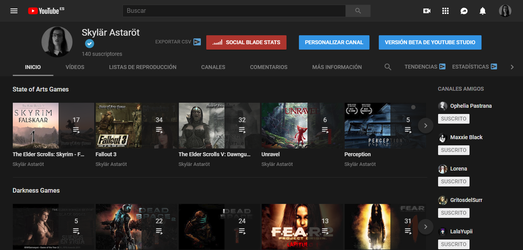Click the Tendencias extension icon
The image size is (523, 250).
tap(442, 67)
